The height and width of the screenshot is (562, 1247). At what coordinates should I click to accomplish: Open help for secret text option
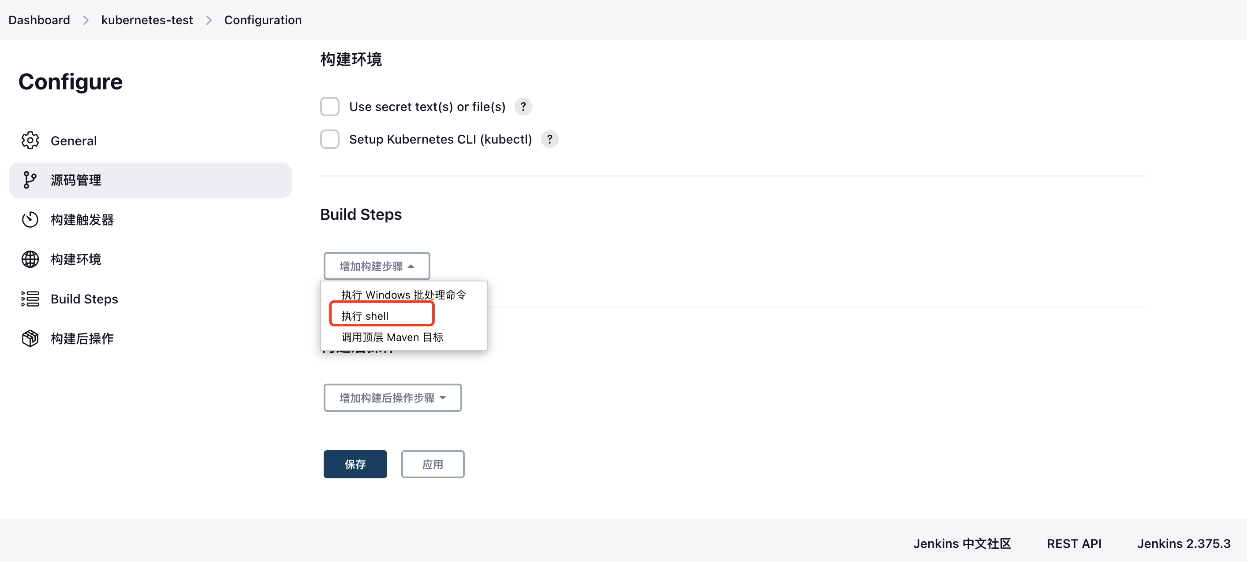coord(523,107)
